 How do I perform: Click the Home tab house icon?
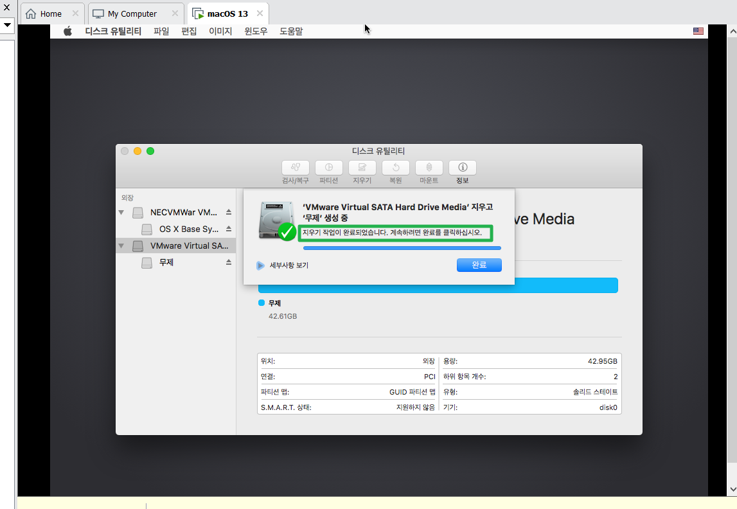point(31,13)
